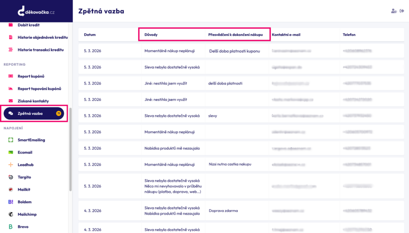Click the SmartEmailing integration icon
This screenshot has width=409, height=233.
coord(11,140)
